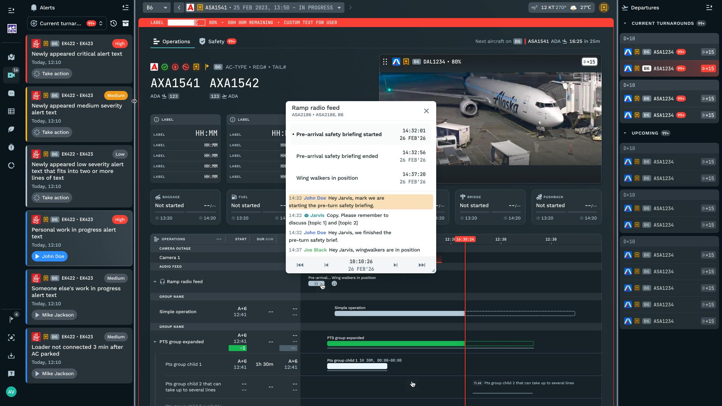Open the chat bot icon in the left sidebar
The image size is (722, 406).
point(11,93)
